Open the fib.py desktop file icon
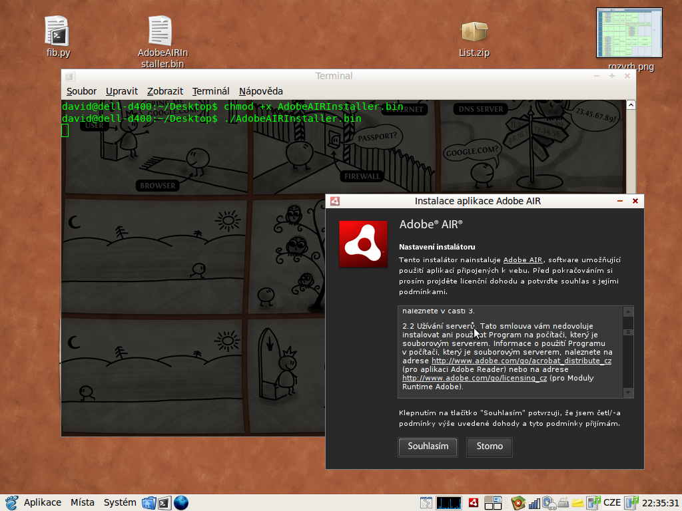 point(57,31)
